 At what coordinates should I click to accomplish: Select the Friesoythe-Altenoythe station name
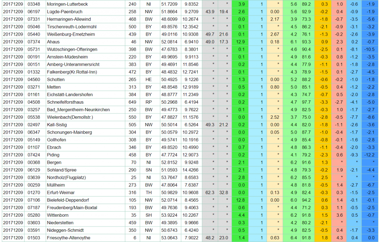68,238
